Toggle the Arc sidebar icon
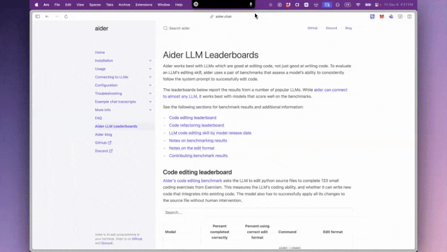The width and height of the screenshot is (447, 252). [38, 17]
